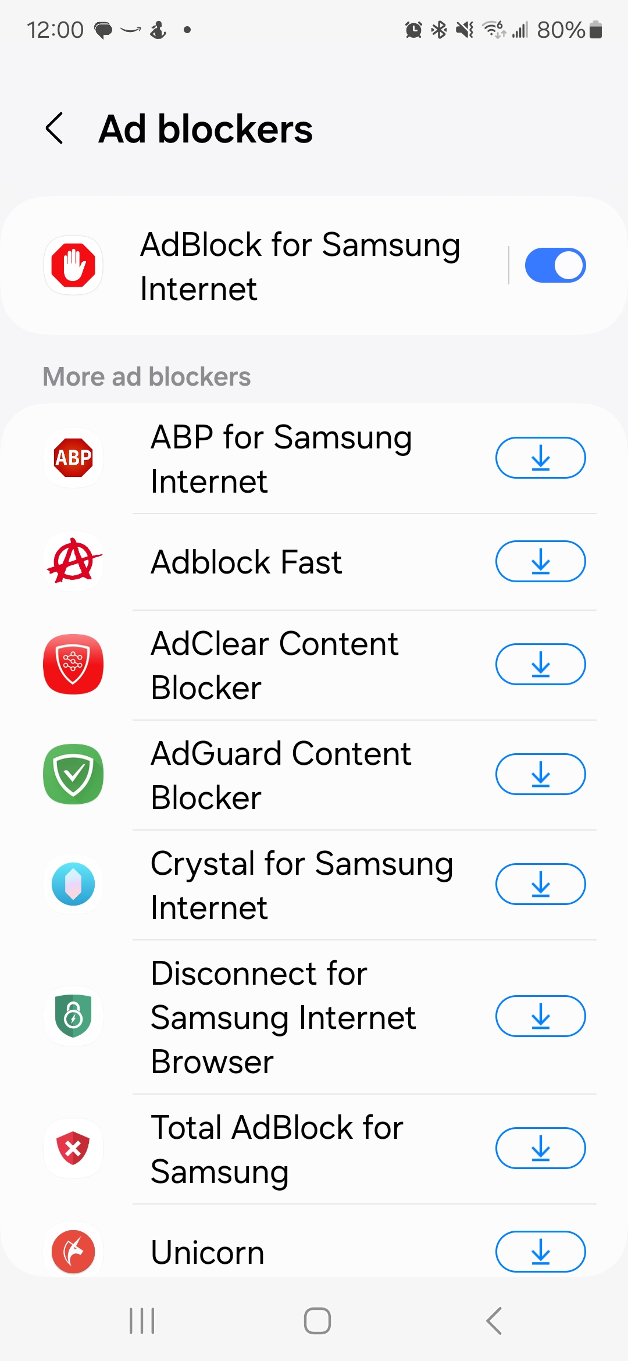
Task: Open recent apps from navigation bar
Action: point(142,1321)
